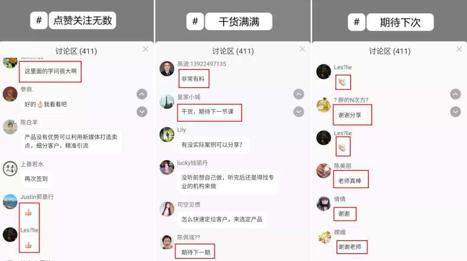
Task: Select the hashtag 期待下次 label
Action: pyautogui.click(x=400, y=22)
